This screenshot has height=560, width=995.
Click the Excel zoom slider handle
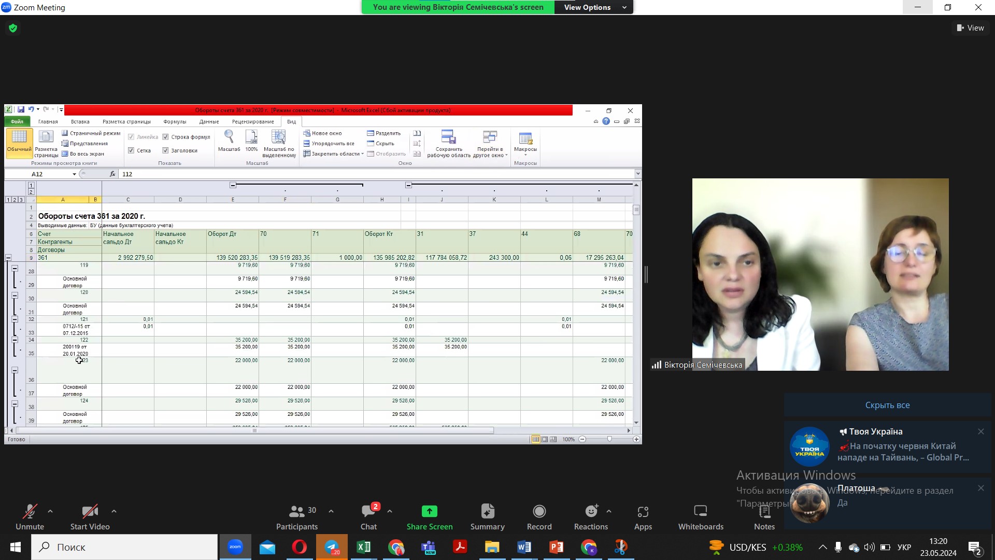click(x=609, y=439)
